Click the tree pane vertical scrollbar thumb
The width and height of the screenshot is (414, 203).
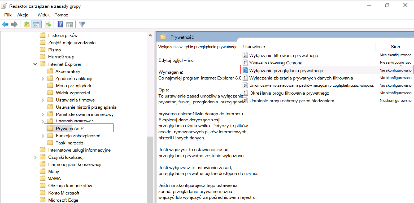[150, 170]
